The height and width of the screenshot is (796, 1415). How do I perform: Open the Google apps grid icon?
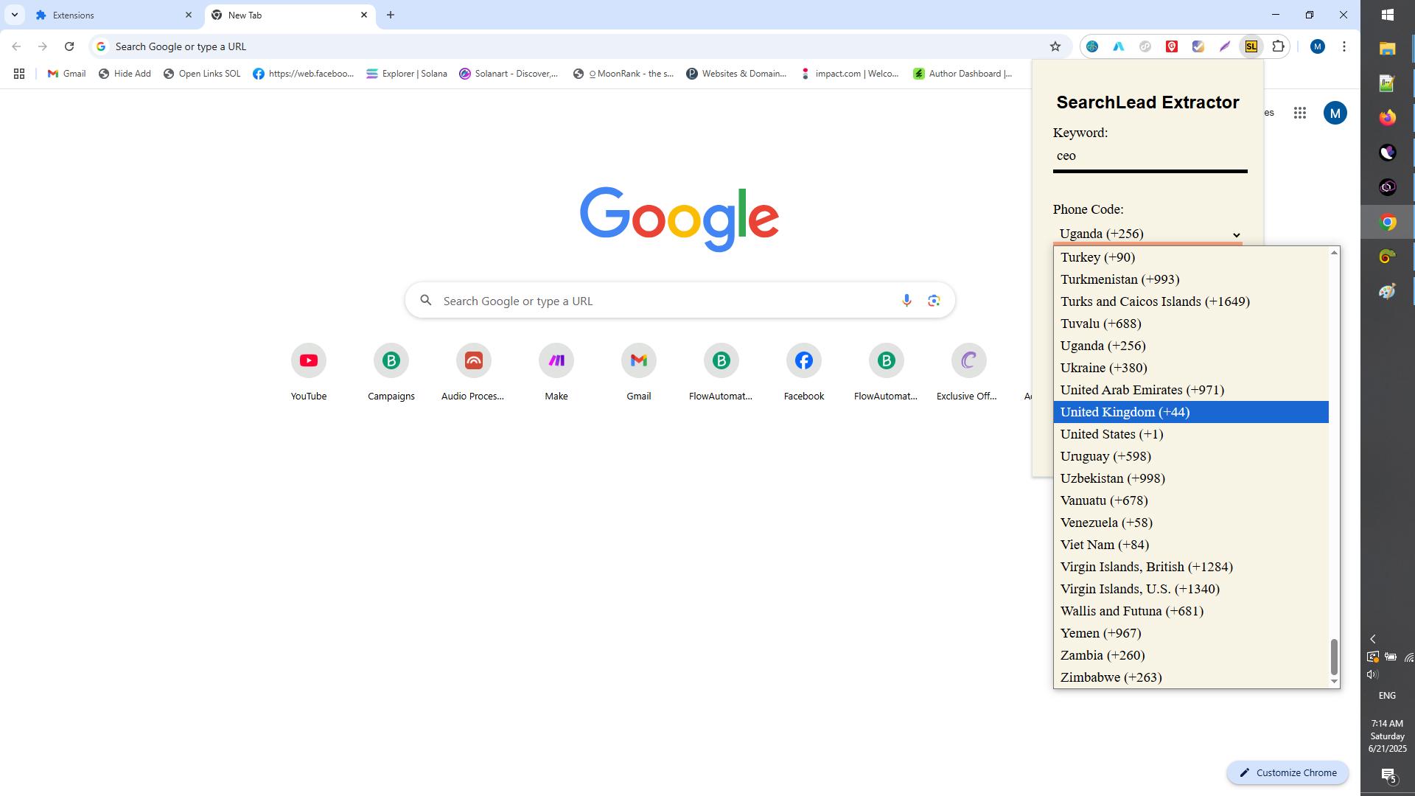point(1301,113)
